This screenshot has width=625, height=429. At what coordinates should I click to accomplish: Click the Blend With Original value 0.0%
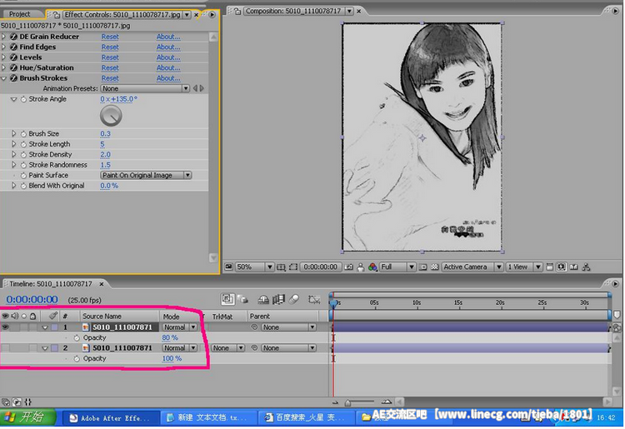point(109,186)
